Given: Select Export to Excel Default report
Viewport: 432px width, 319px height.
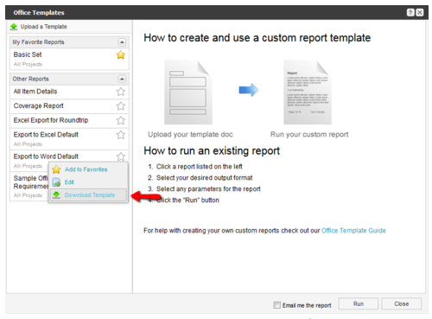Looking at the screenshot, I should tap(69, 139).
